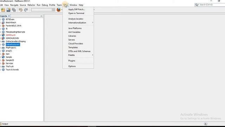Select the fil project name
The width and height of the screenshot is (225, 127).
(x=7, y=29)
